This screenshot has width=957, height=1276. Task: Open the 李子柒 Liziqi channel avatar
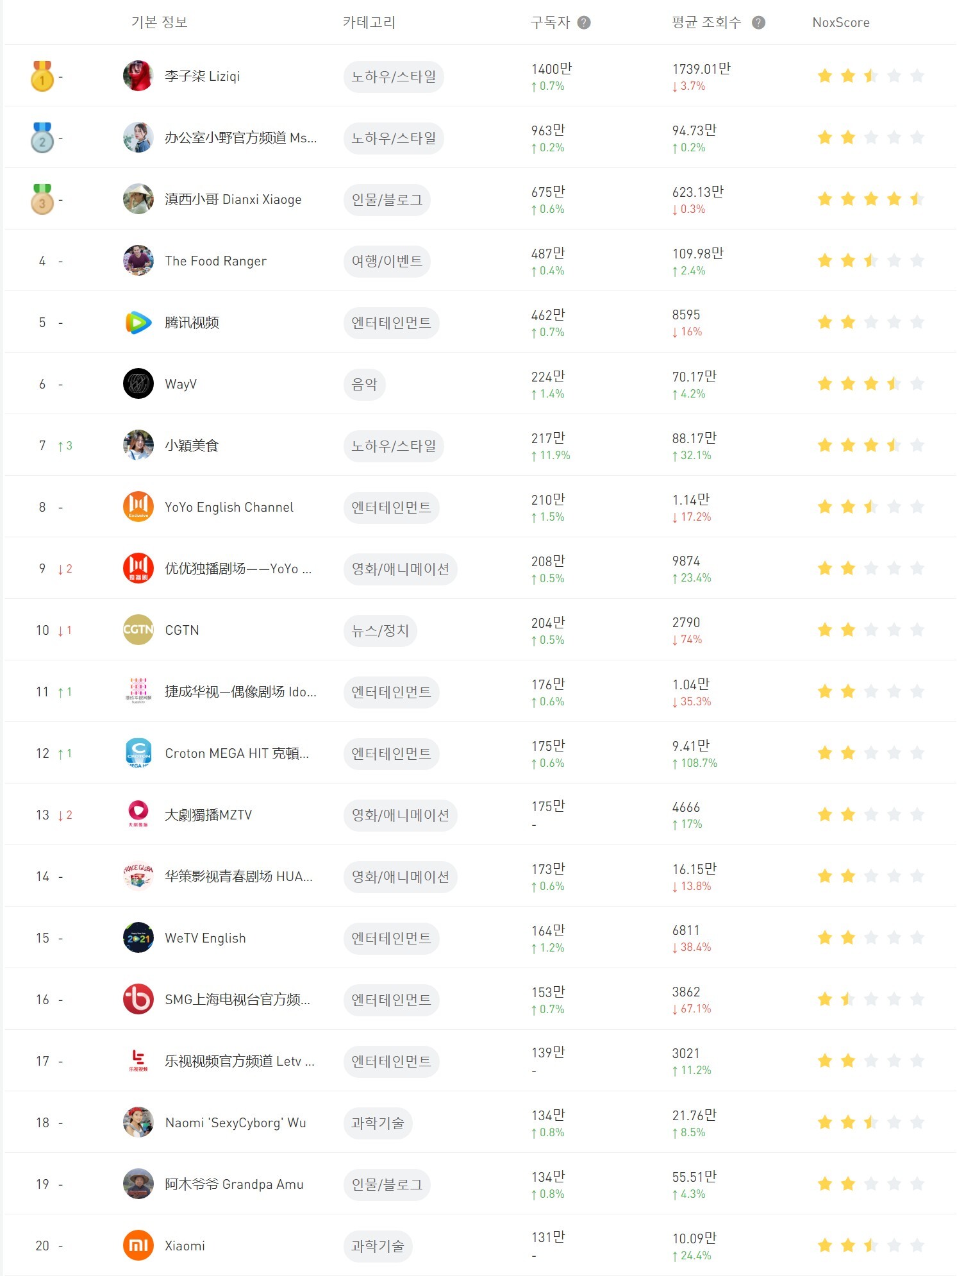coord(138,76)
